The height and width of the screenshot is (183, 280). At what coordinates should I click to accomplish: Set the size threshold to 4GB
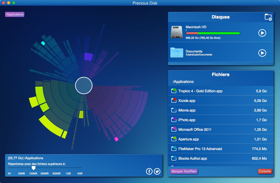click(80, 174)
